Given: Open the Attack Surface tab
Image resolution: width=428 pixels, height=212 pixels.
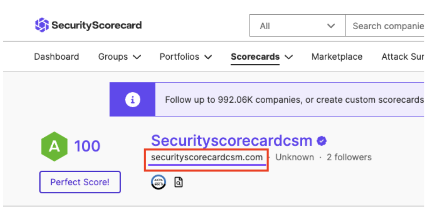Looking at the screenshot, I should tap(403, 57).
